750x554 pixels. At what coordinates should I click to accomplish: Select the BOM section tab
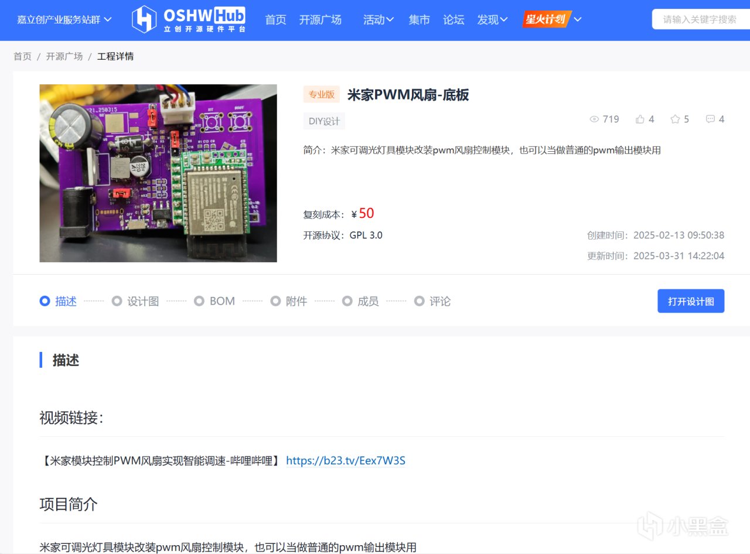coord(214,302)
